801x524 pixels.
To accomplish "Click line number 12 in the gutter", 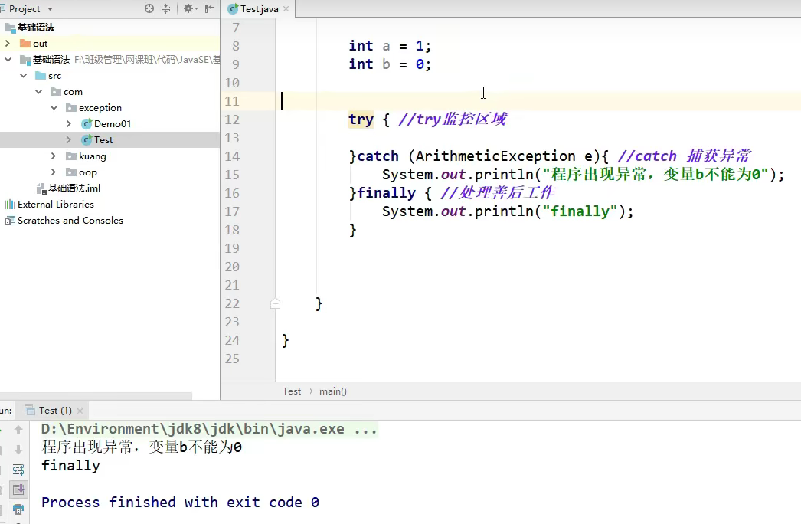I will [x=232, y=120].
